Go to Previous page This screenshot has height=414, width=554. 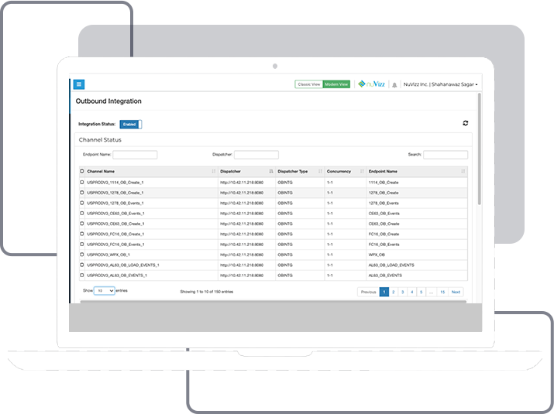pyautogui.click(x=368, y=292)
